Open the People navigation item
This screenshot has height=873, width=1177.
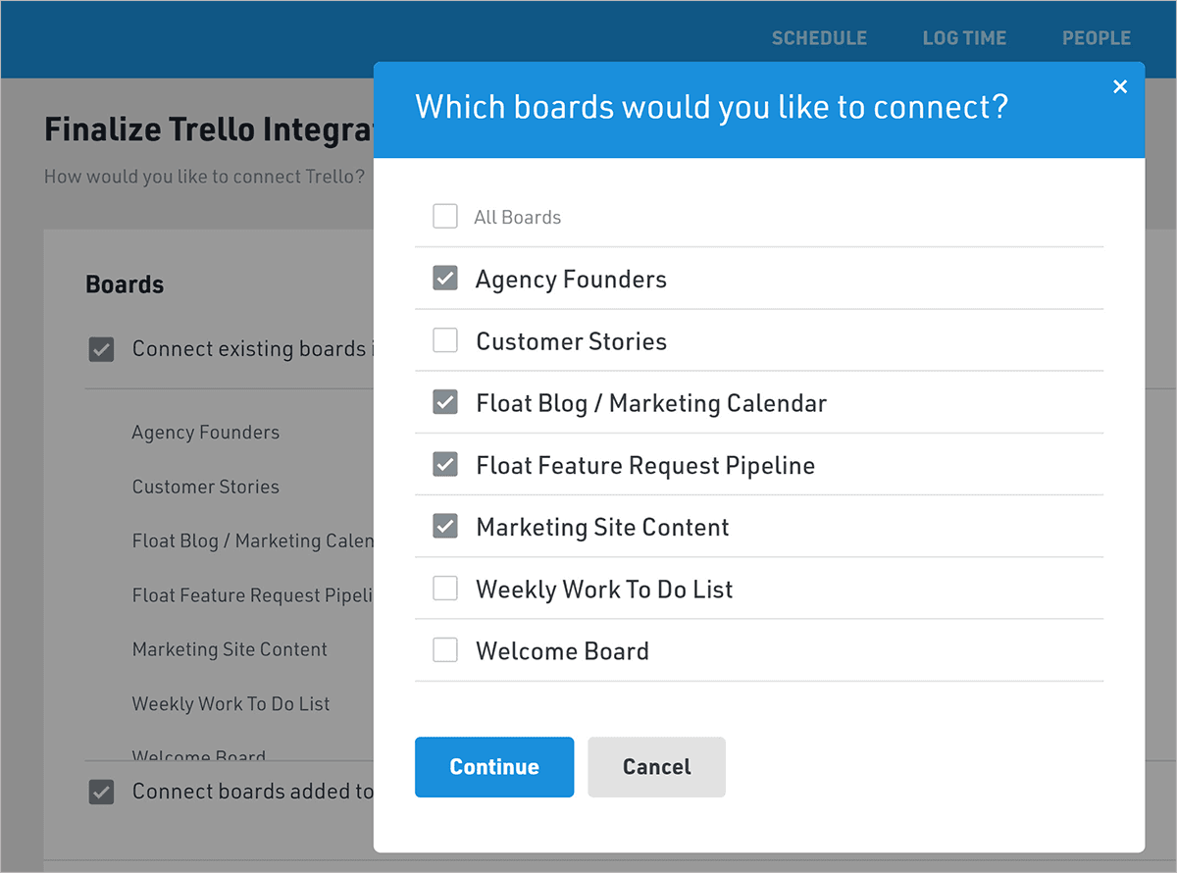tap(1096, 38)
